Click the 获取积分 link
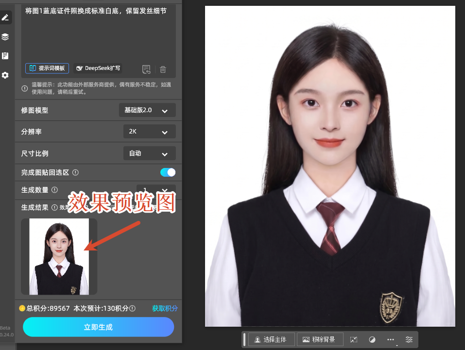 164,308
